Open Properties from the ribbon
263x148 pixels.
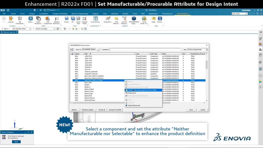coord(108,20)
